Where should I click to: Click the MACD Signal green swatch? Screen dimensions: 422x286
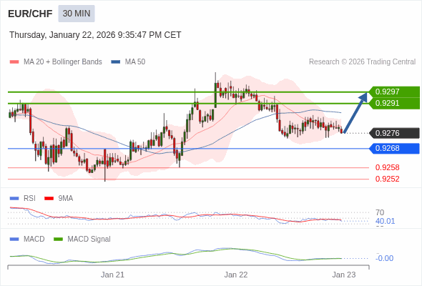58,240
